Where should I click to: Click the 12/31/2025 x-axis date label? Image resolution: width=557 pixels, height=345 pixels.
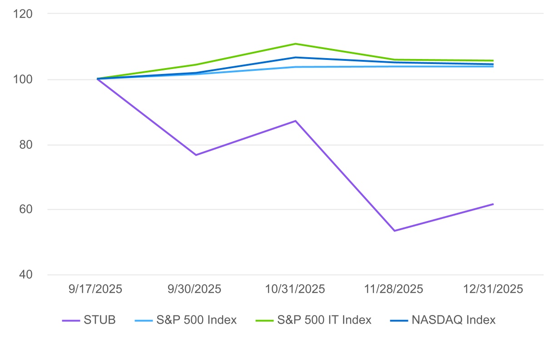coord(493,289)
